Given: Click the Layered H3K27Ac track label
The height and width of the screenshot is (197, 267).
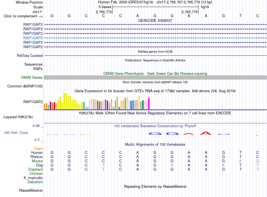Looking at the screenshot, I should [18, 117].
